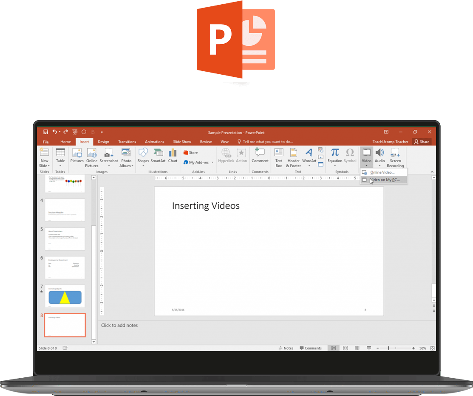Select the Text Box tool
The width and height of the screenshot is (473, 396).
(279, 155)
